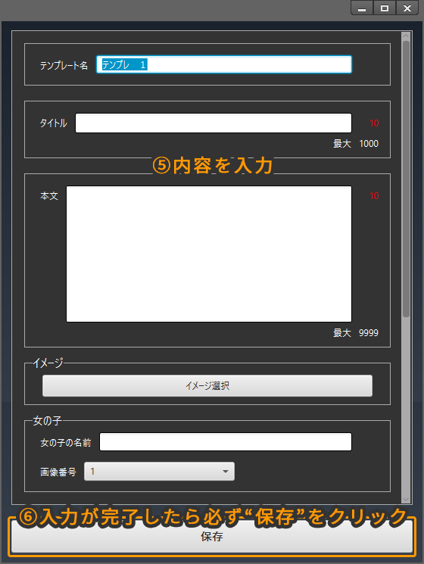Focus the 女の子の名前 input field
This screenshot has height=564, width=424.
[226, 441]
